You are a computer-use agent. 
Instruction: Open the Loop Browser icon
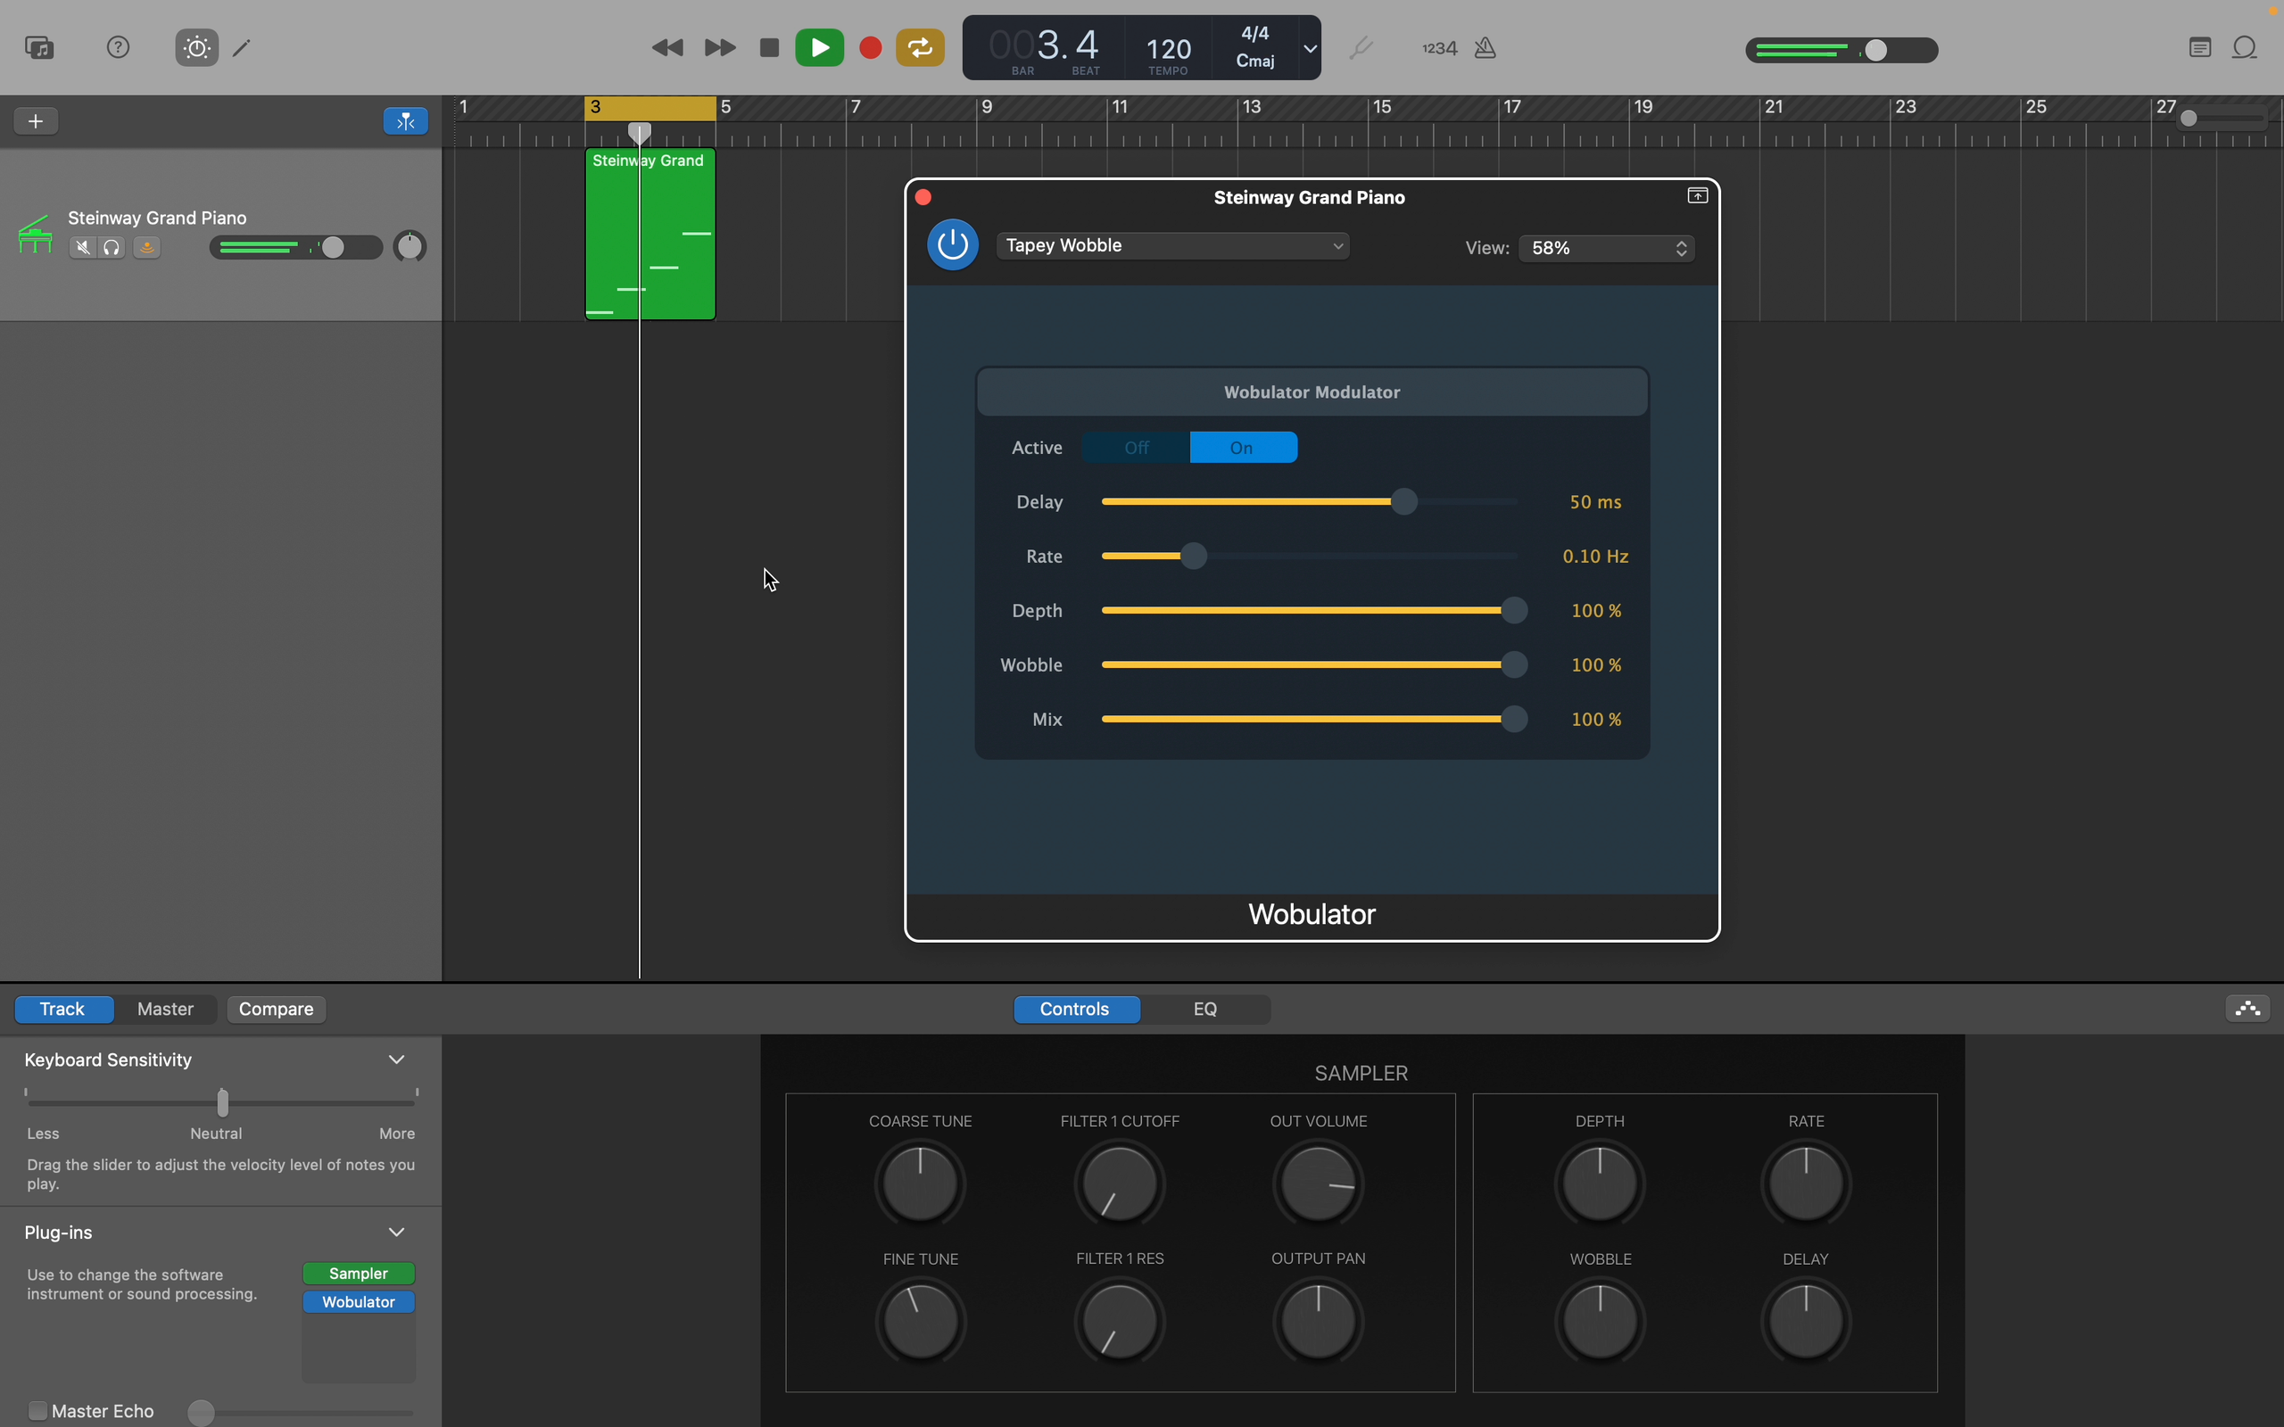click(x=2246, y=48)
